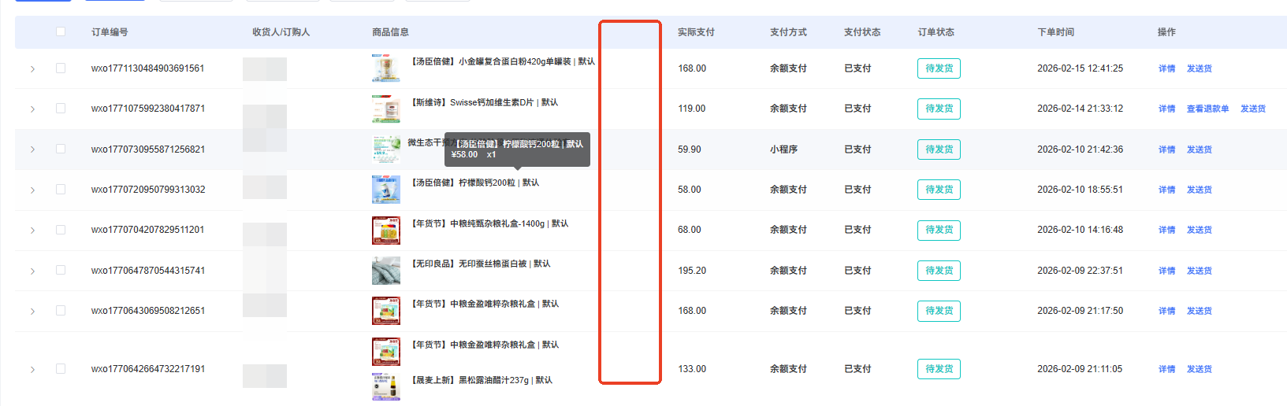Click 发送货 for order placed 2026-02-10 18:55:51

pos(1200,190)
